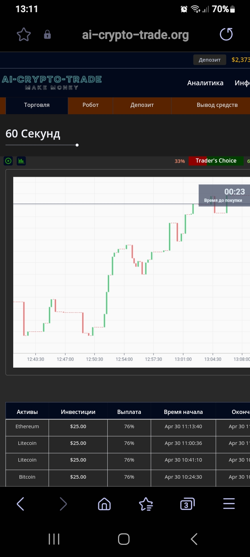Screen dimensions: 250x557
Task: Open the Торговля tab
Action: [x=37, y=105]
